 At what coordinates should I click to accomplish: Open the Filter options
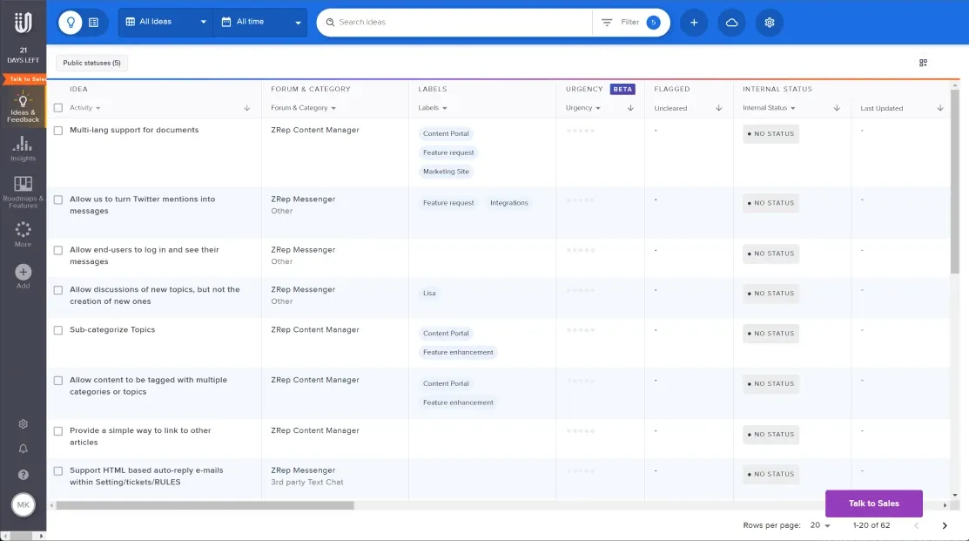[631, 23]
